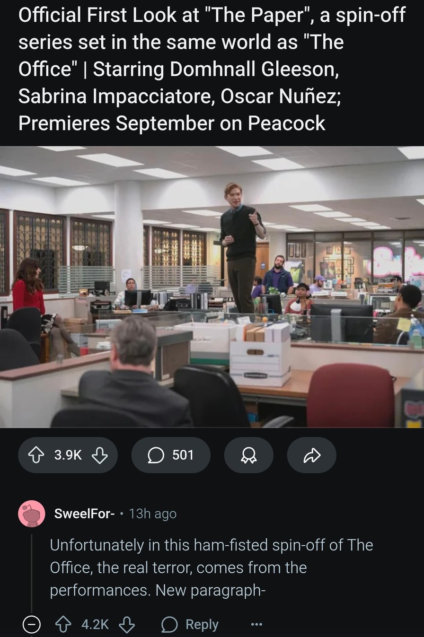Downvote the post about The Paper
The height and width of the screenshot is (637, 424).
tap(99, 455)
